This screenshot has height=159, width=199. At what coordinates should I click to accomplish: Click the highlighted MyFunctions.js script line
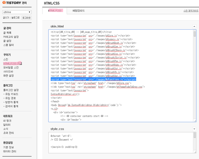coord(93,79)
